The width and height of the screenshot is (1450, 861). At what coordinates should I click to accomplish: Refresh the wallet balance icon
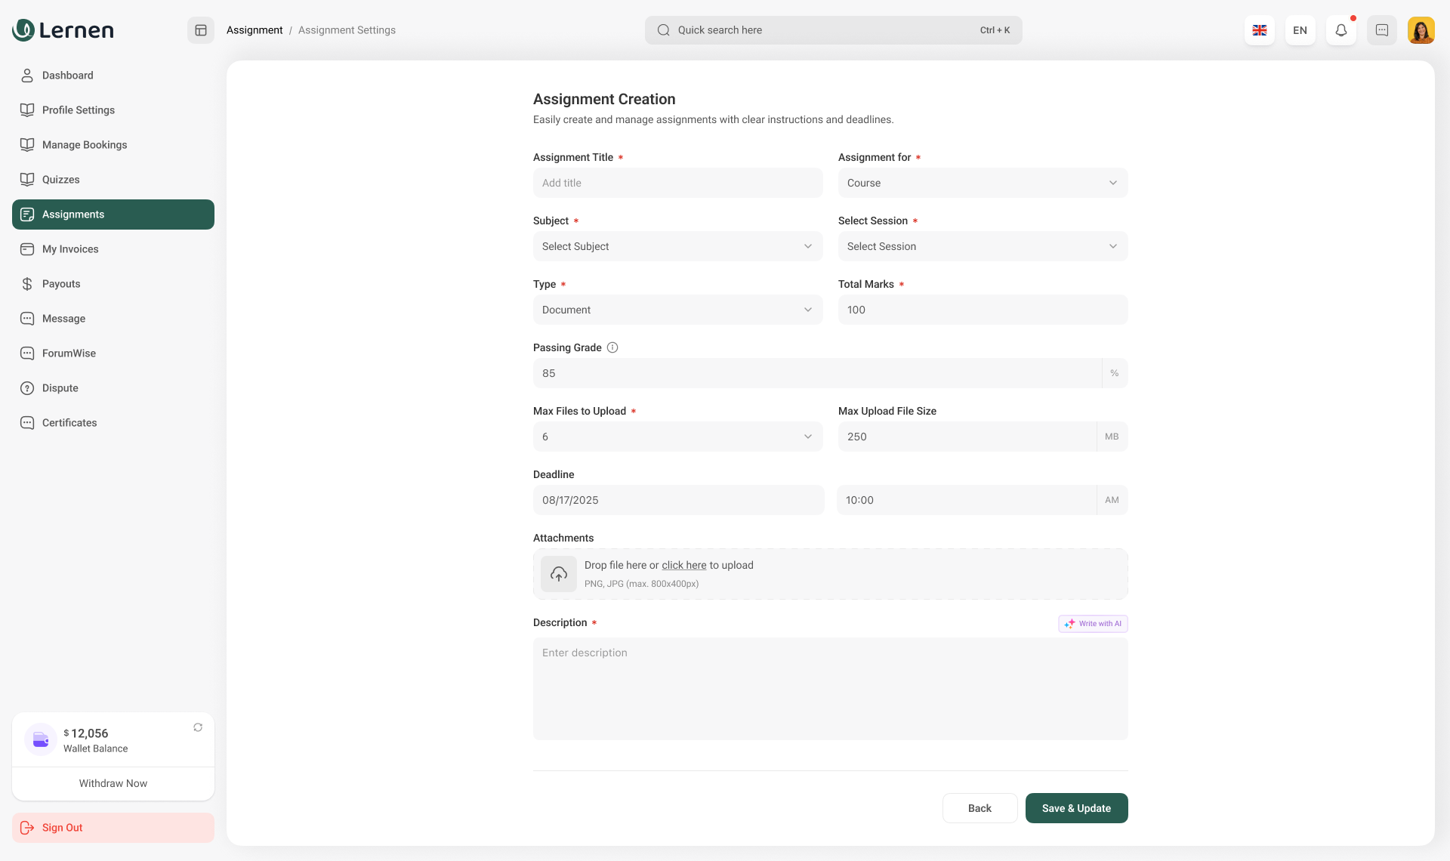[198, 727]
